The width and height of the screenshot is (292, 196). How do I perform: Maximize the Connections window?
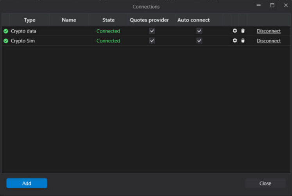[272, 5]
